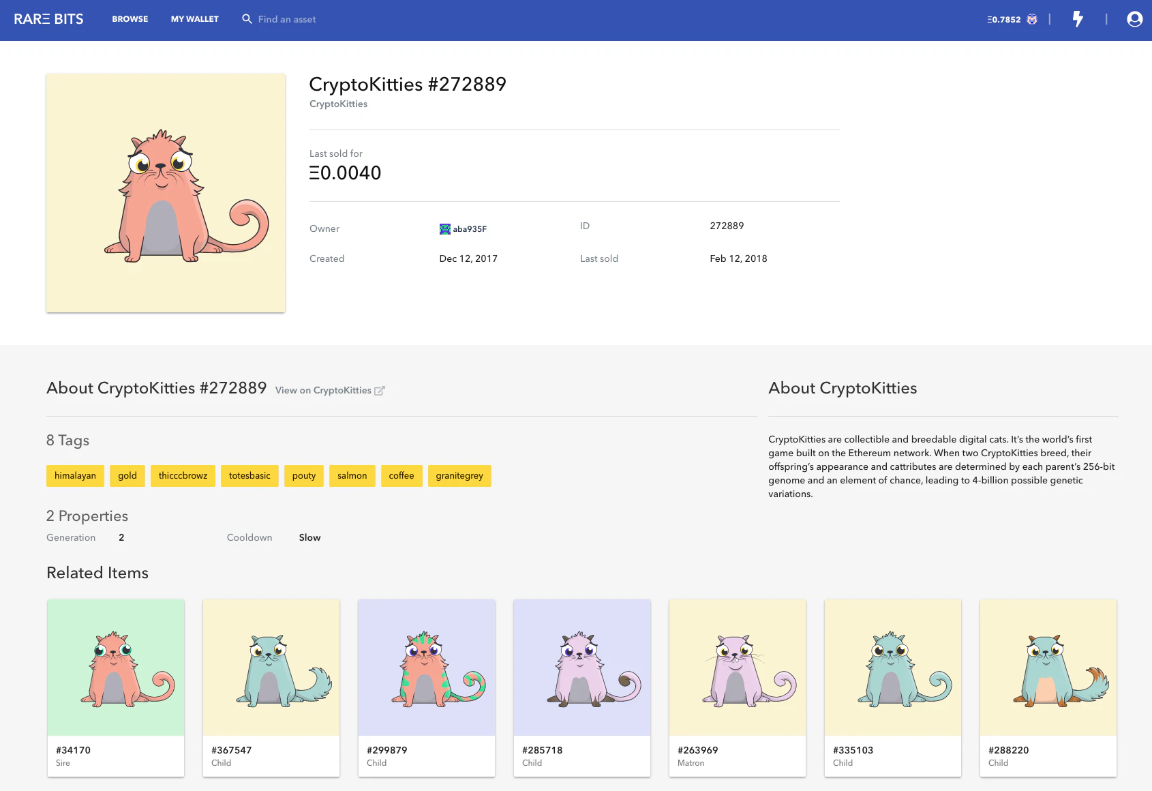Click the #263969 card title
This screenshot has height=791, width=1152.
pos(697,750)
